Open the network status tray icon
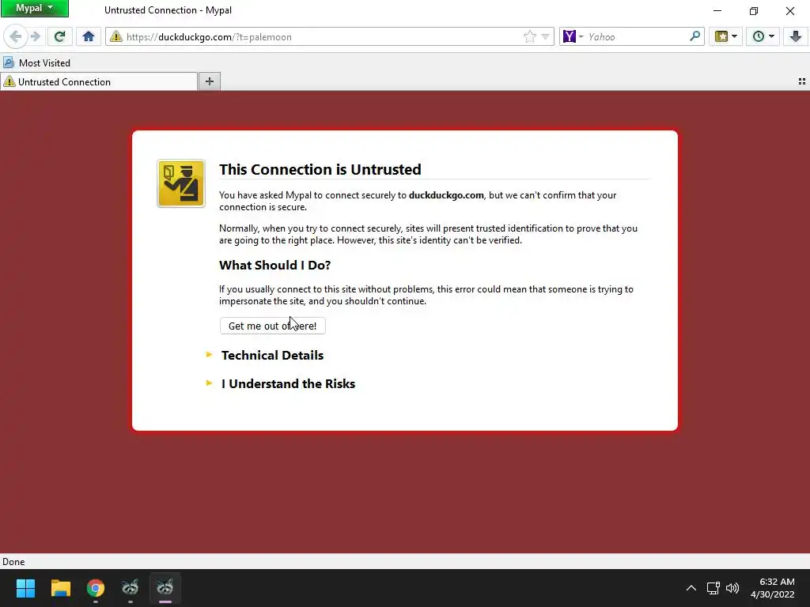The height and width of the screenshot is (607, 810). coord(713,588)
